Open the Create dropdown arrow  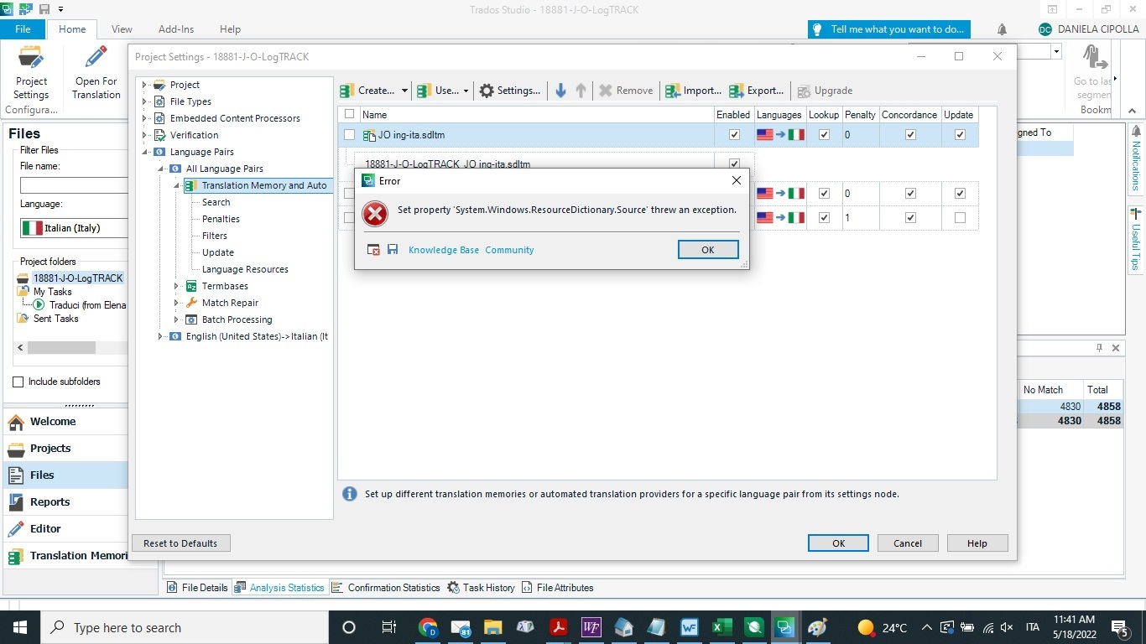pyautogui.click(x=404, y=91)
